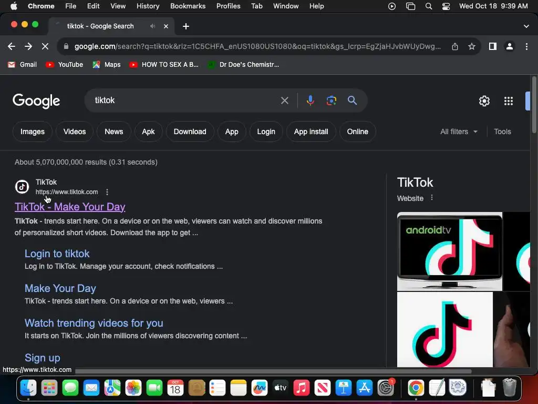This screenshot has height=404, width=538.
Task: Search by image with Google Lens
Action: 331,100
